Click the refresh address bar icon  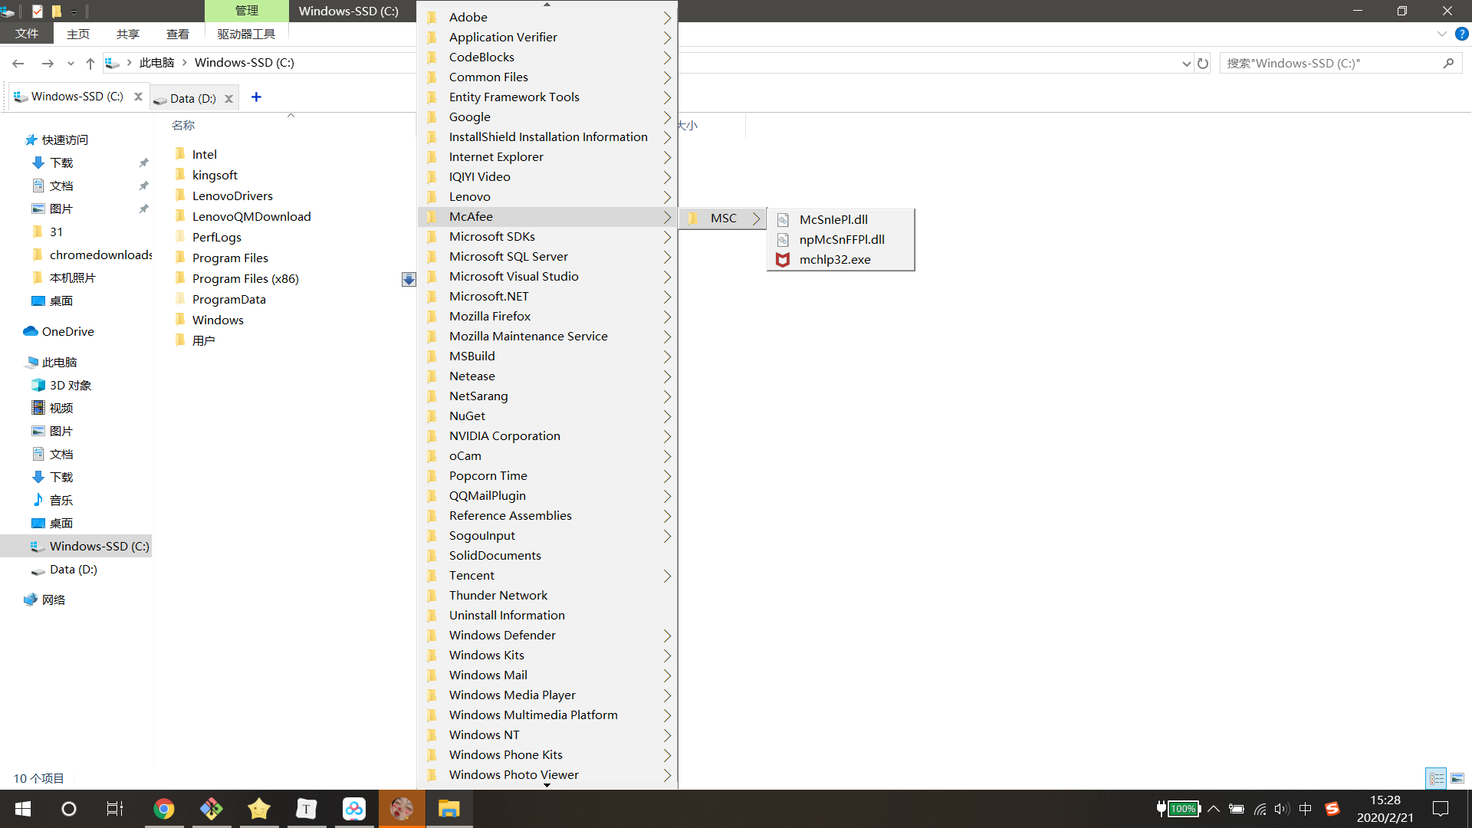pyautogui.click(x=1203, y=64)
